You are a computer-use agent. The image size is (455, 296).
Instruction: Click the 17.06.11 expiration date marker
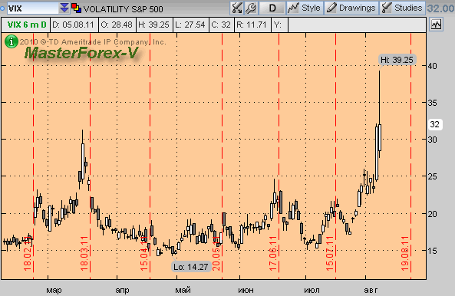coord(273,253)
